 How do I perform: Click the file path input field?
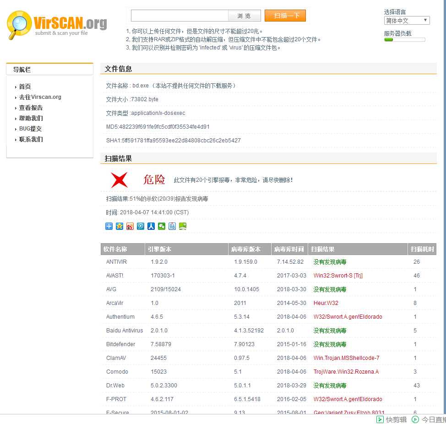[180, 16]
